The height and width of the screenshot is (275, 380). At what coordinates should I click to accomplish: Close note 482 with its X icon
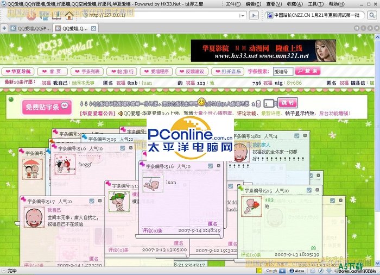[305, 135]
